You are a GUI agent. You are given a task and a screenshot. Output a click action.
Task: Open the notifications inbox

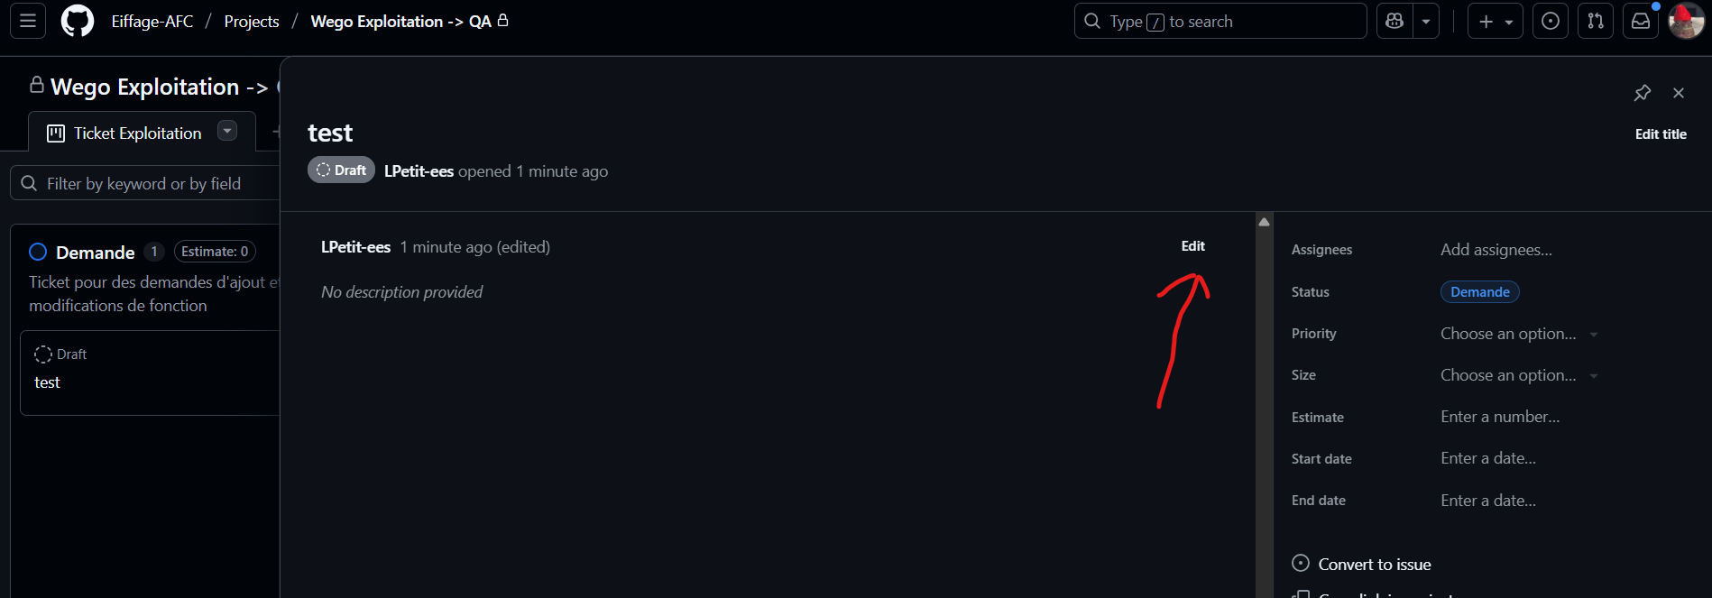pyautogui.click(x=1641, y=21)
